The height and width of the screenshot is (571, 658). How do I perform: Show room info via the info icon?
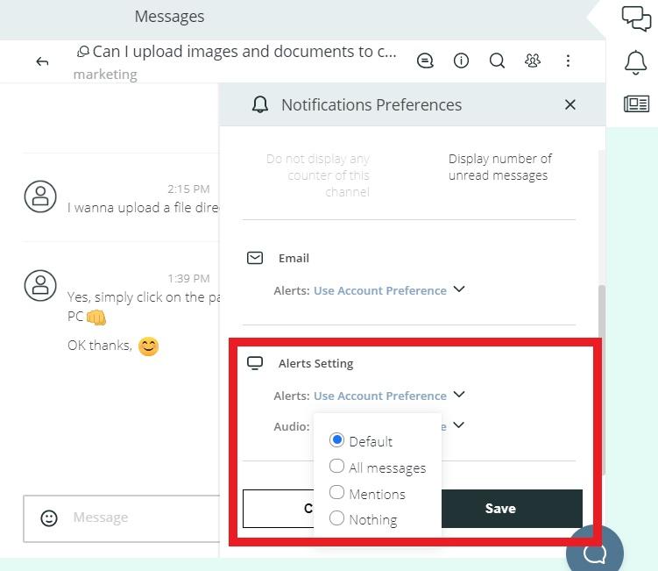click(461, 61)
